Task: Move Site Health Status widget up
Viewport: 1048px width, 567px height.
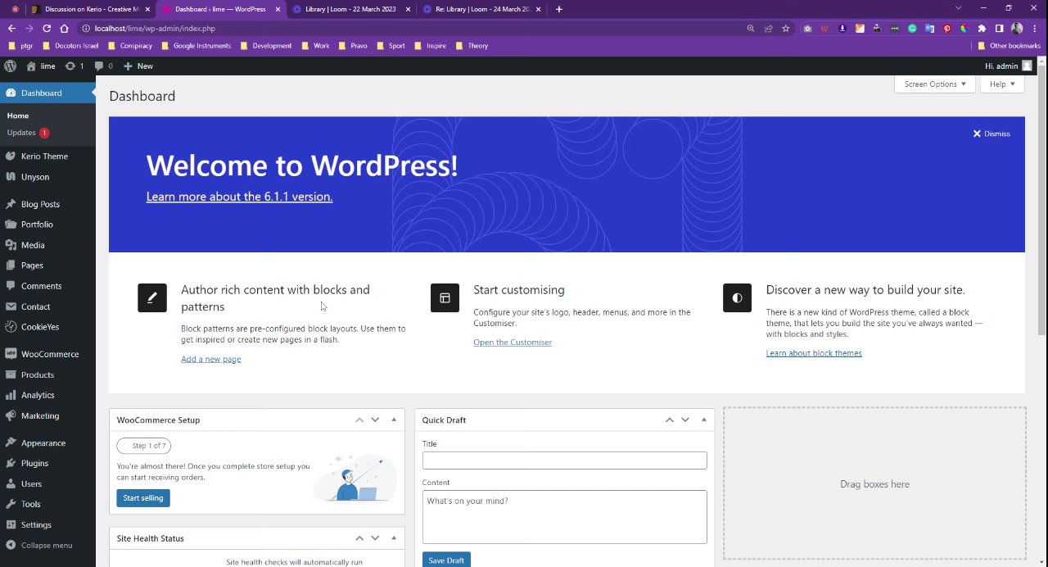Action: [359, 538]
